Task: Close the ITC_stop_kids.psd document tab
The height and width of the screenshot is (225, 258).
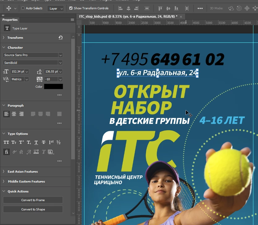Action: [x=181, y=17]
